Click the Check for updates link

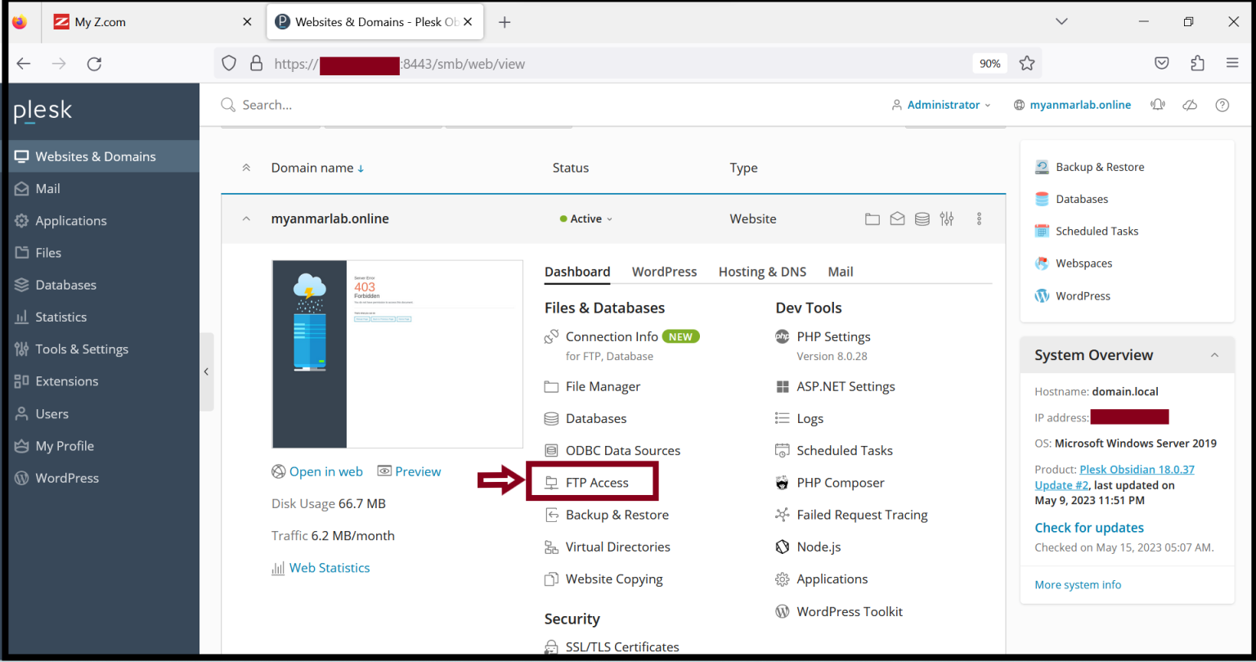1089,528
